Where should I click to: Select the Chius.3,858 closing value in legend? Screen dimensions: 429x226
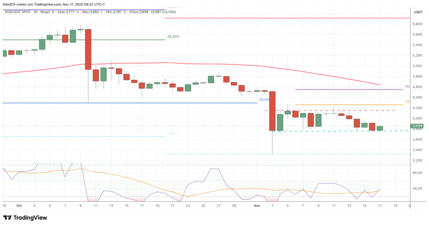click(x=138, y=12)
